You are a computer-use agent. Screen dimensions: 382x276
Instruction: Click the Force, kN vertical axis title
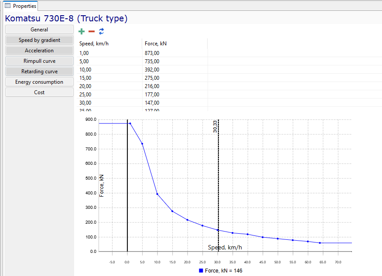[x=102, y=186]
